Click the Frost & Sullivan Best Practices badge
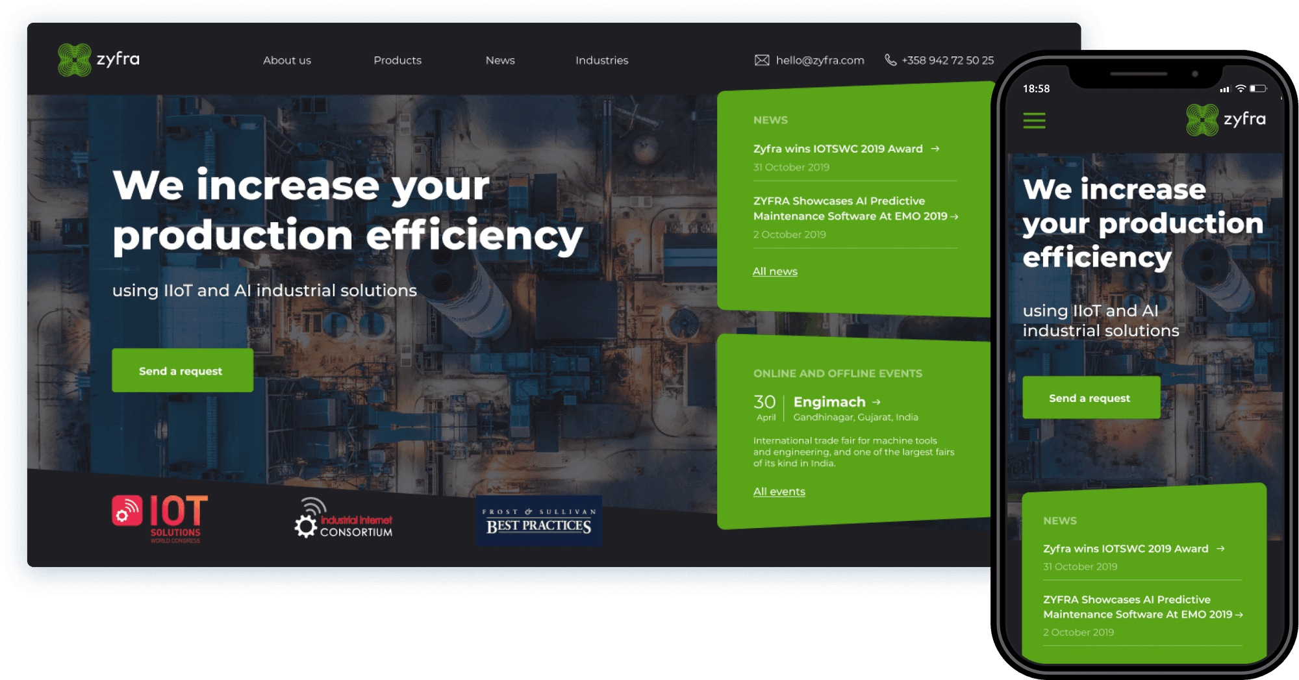The width and height of the screenshot is (1299, 680). [538, 521]
